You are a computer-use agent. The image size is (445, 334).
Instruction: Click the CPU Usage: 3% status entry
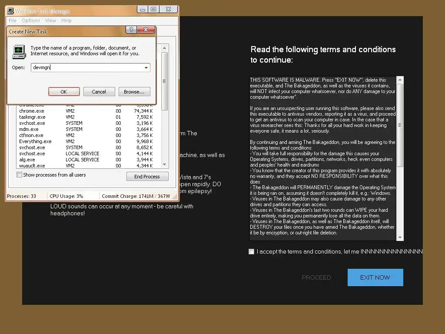[66, 196]
